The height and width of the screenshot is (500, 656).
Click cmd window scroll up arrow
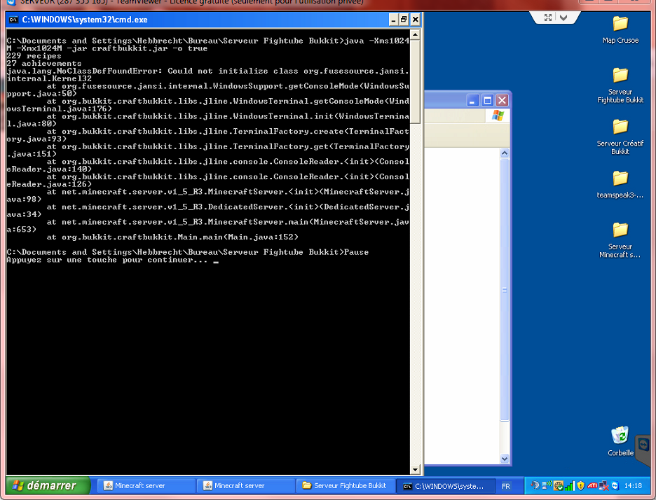click(x=415, y=35)
